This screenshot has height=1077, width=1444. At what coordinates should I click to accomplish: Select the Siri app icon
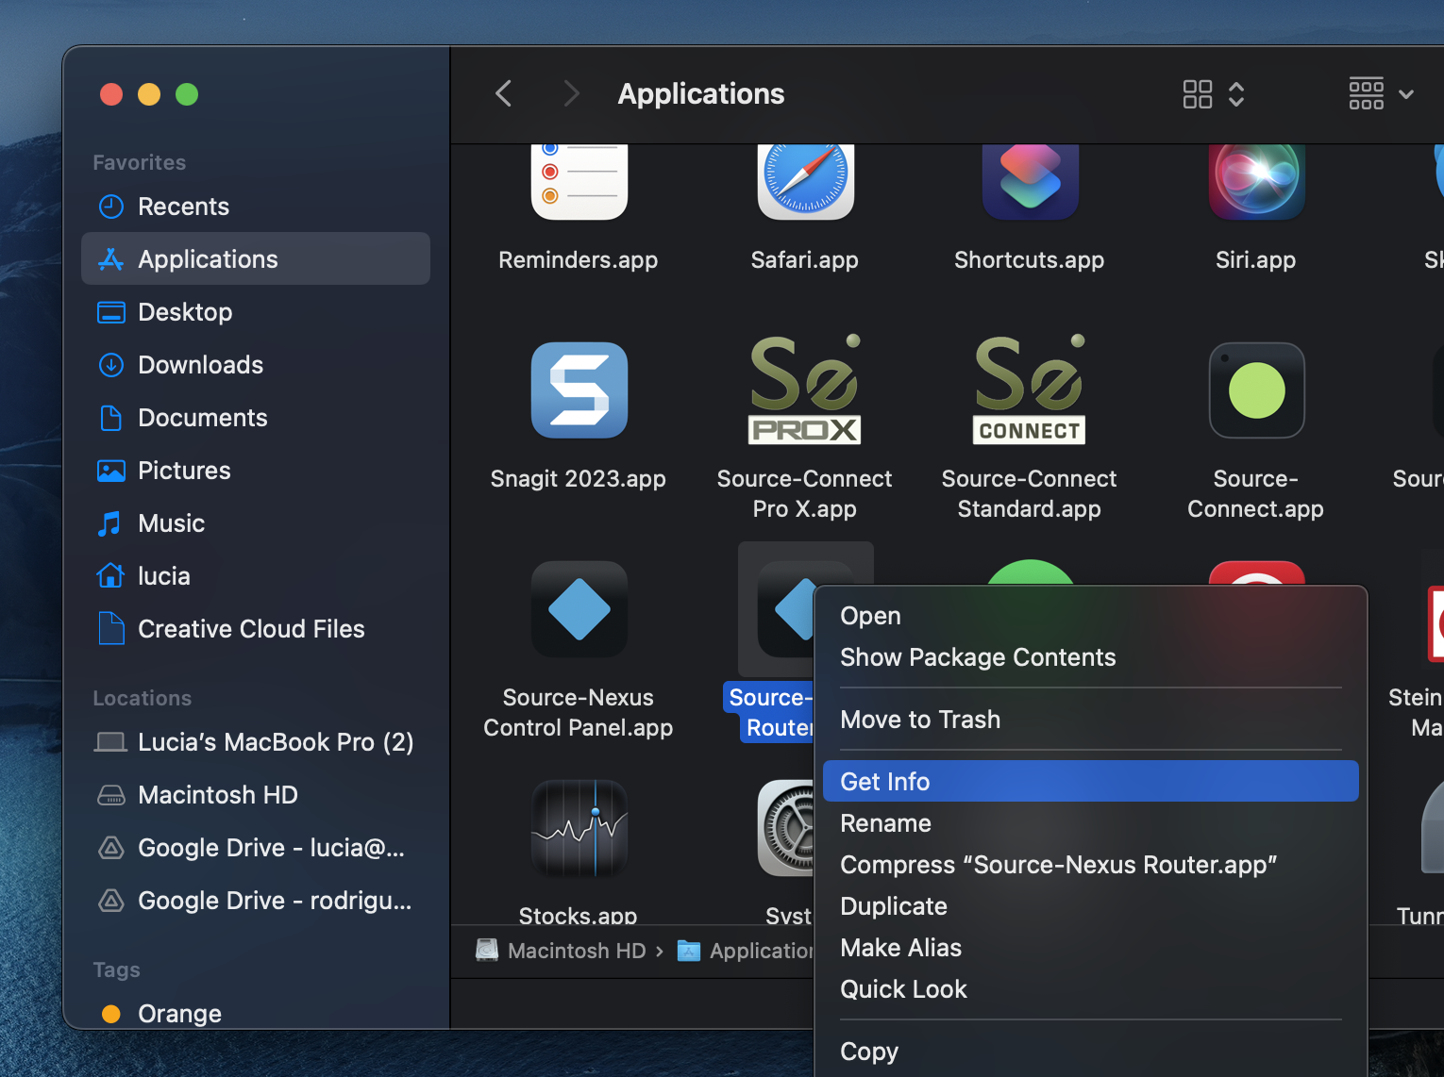(x=1256, y=179)
